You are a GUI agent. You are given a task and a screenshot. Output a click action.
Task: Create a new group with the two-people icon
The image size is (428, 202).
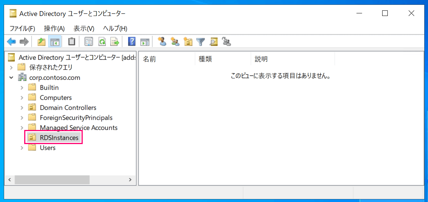(175, 41)
